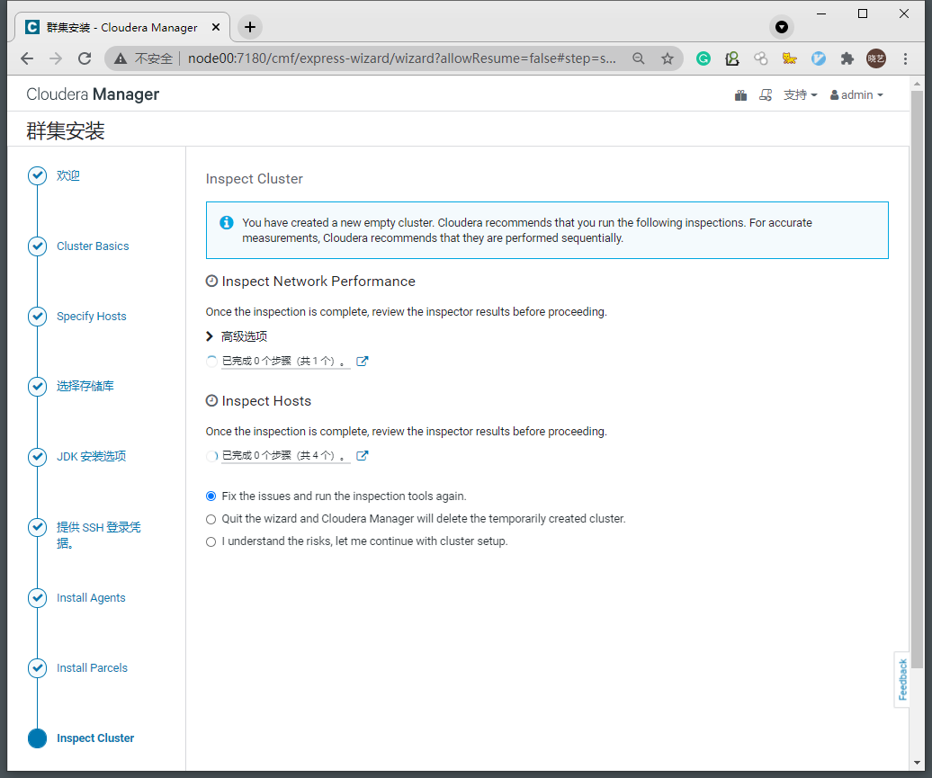
Task: Click the black circle dropdown icon in tab bar
Action: click(x=782, y=27)
